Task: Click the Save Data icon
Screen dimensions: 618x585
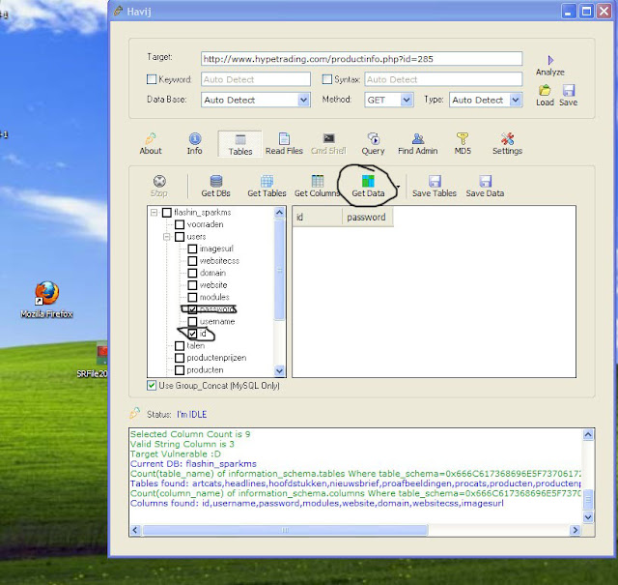Action: pos(485,181)
